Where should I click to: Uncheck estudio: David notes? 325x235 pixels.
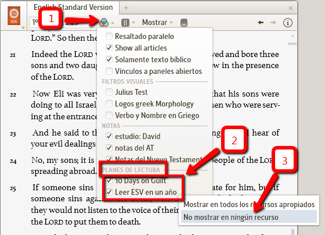coord(109,136)
